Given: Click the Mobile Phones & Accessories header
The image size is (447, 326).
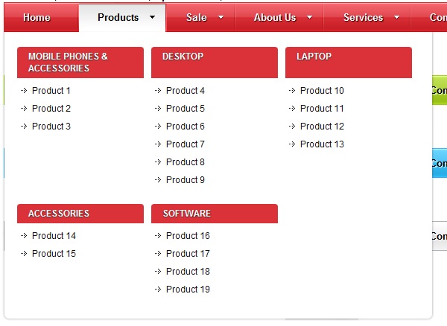Looking at the screenshot, I should [x=68, y=62].
